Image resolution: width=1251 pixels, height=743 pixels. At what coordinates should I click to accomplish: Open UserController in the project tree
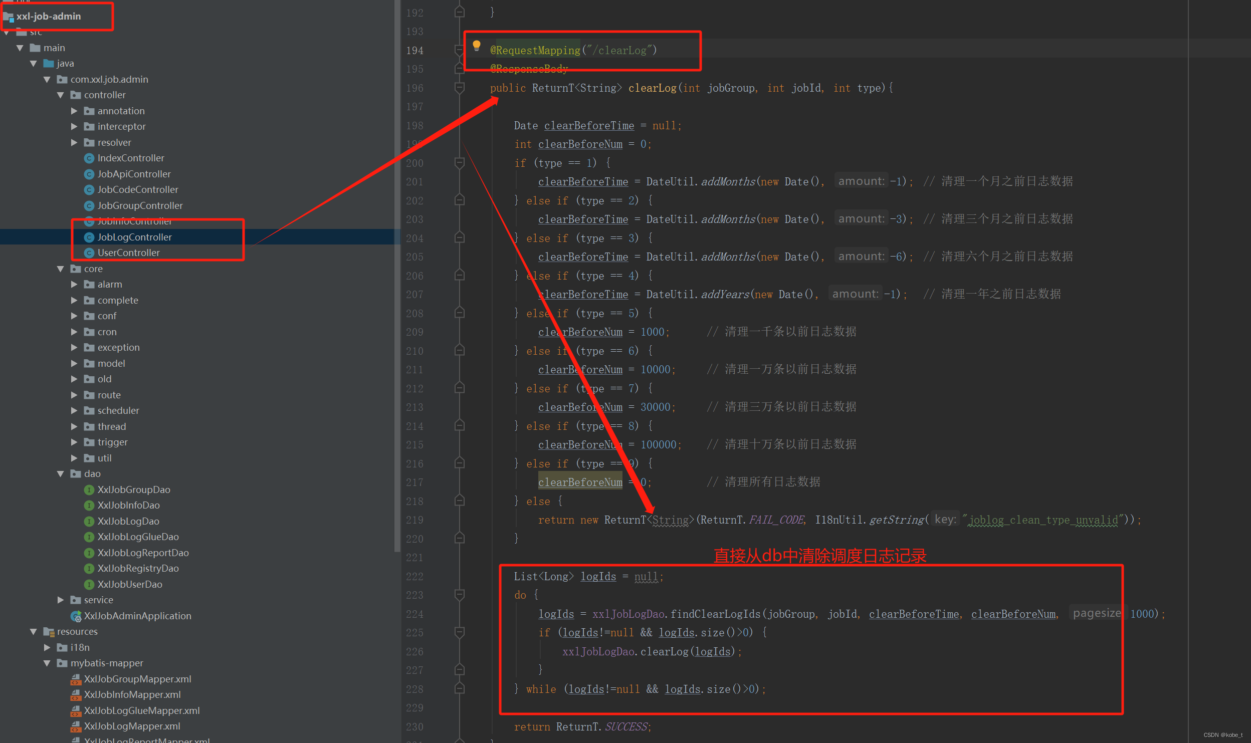pos(128,253)
